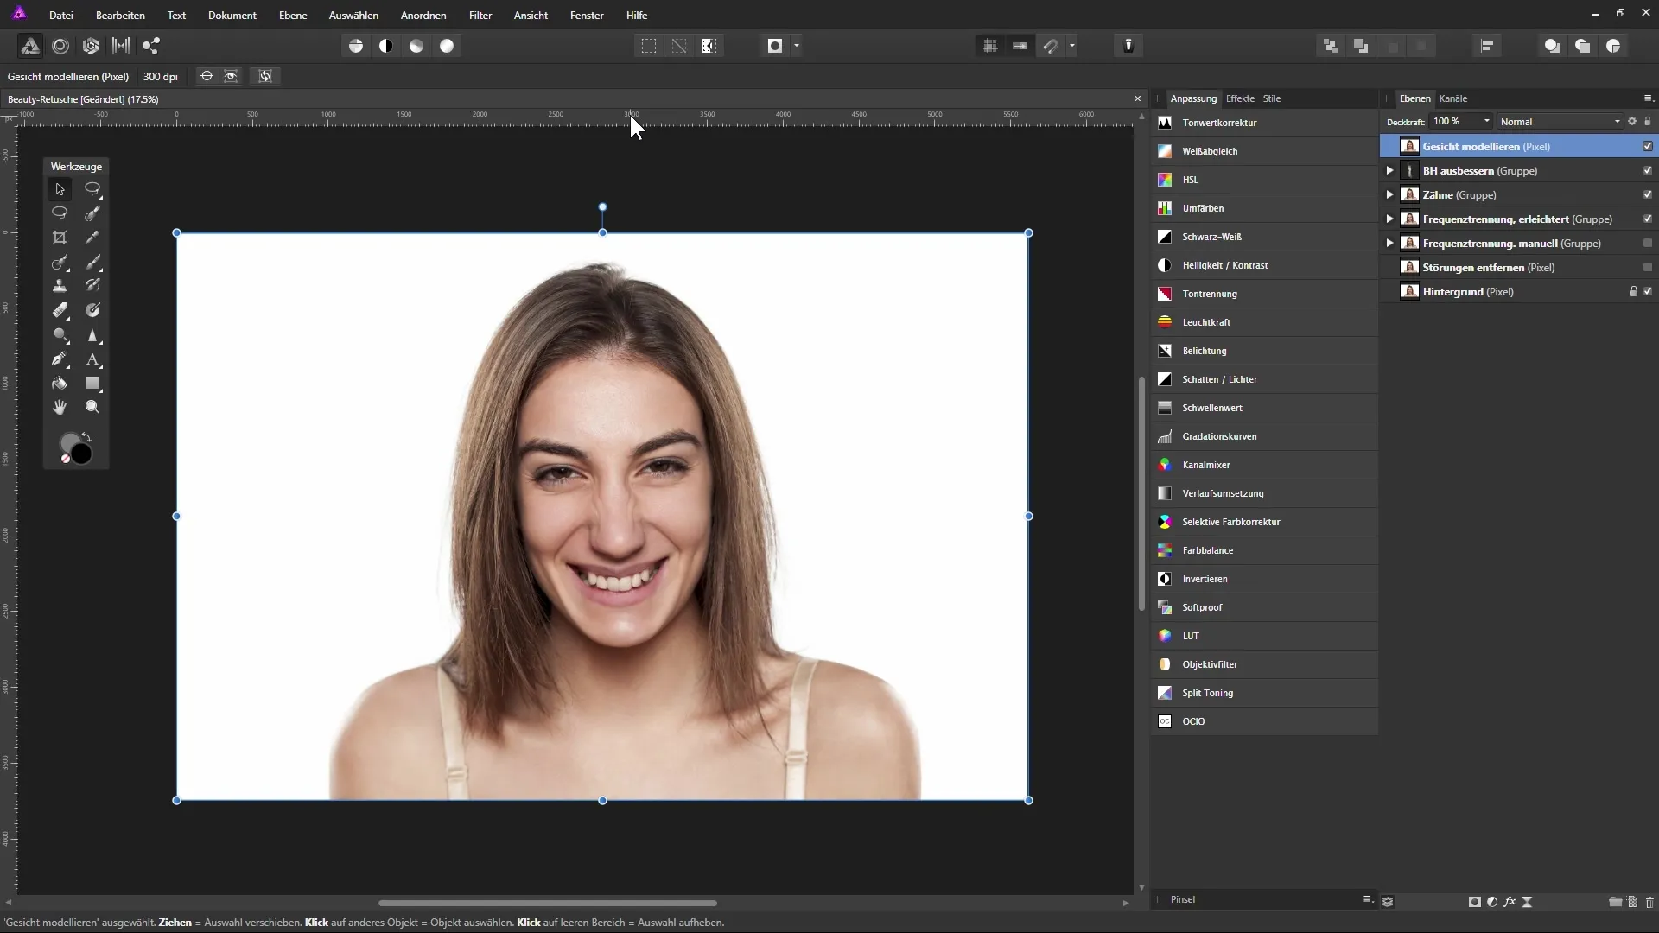
Task: Switch to the Kanäle tab
Action: 1453,98
